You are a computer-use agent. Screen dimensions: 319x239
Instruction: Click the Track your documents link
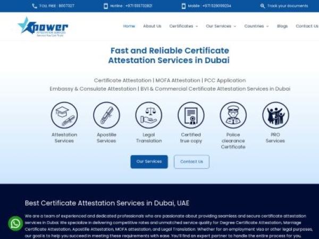click(288, 6)
